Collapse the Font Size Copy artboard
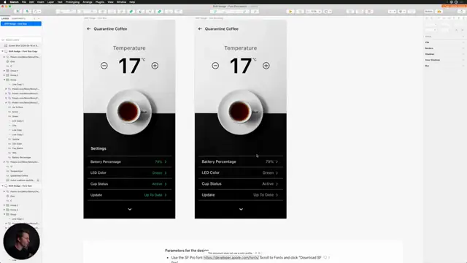The image size is (467, 263). 2,51
